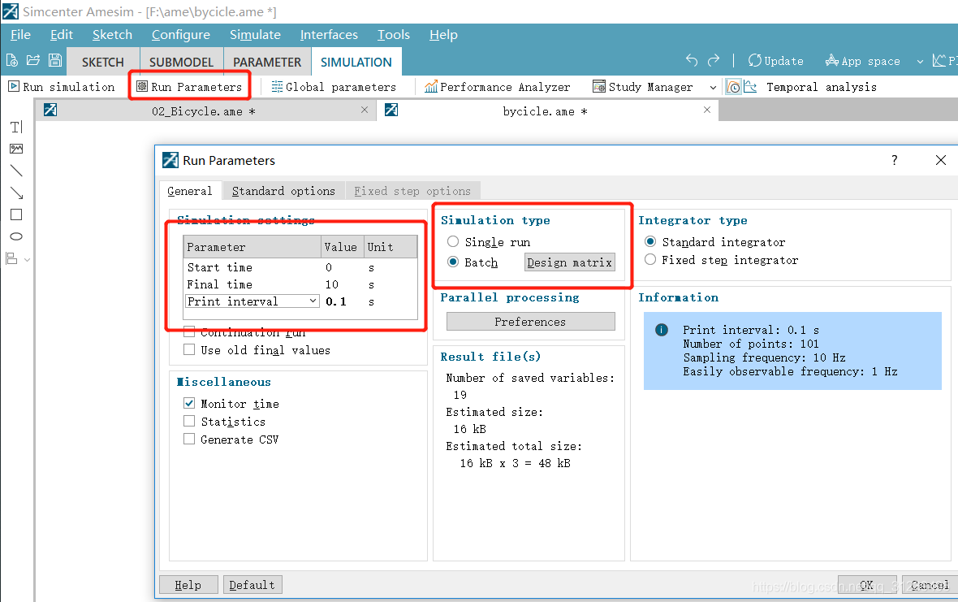Click the Parallel processing Preferences button
This screenshot has height=602, width=958.
530,322
